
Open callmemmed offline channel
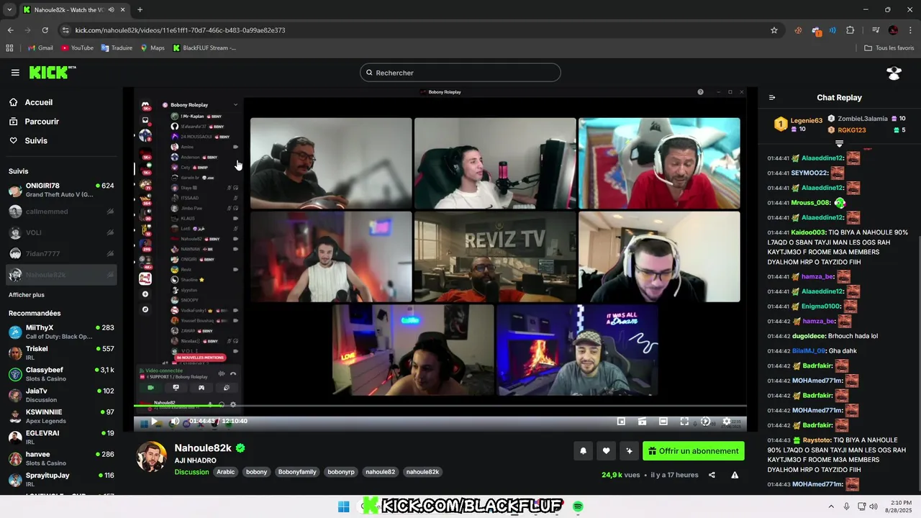[x=61, y=212]
